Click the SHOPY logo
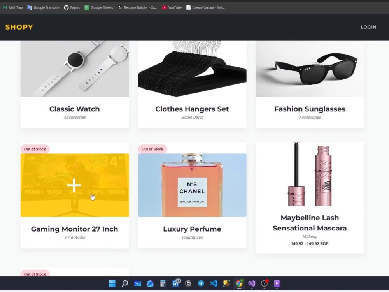The image size is (389, 292). coord(19,27)
